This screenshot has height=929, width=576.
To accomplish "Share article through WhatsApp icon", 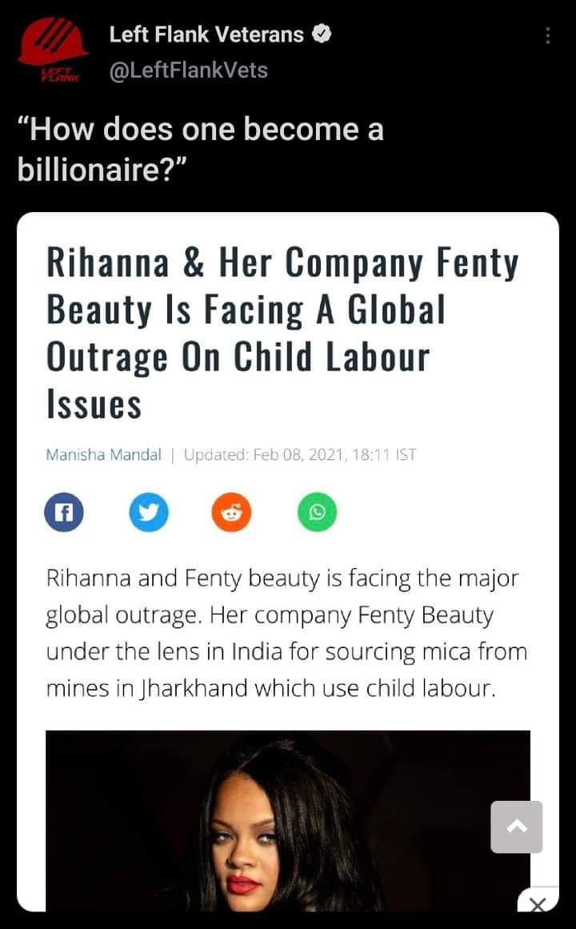I will click(x=317, y=512).
